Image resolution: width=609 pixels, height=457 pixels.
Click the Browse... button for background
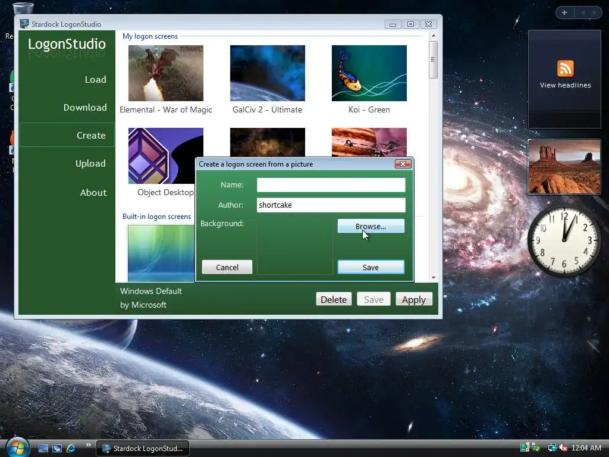pyautogui.click(x=371, y=226)
